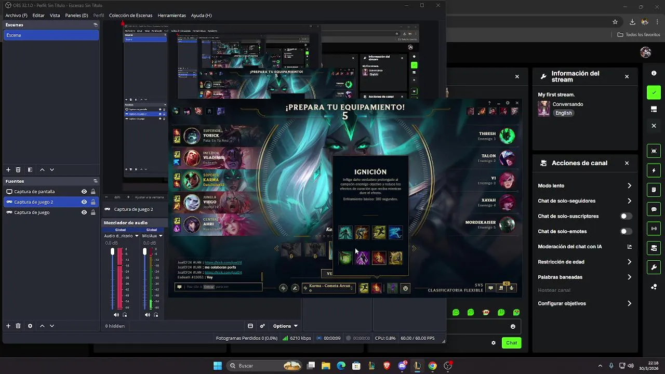Screen dimensions: 665x374
Task: Open Karma - Cometa Arcano rune page dropdown
Action: (329, 288)
